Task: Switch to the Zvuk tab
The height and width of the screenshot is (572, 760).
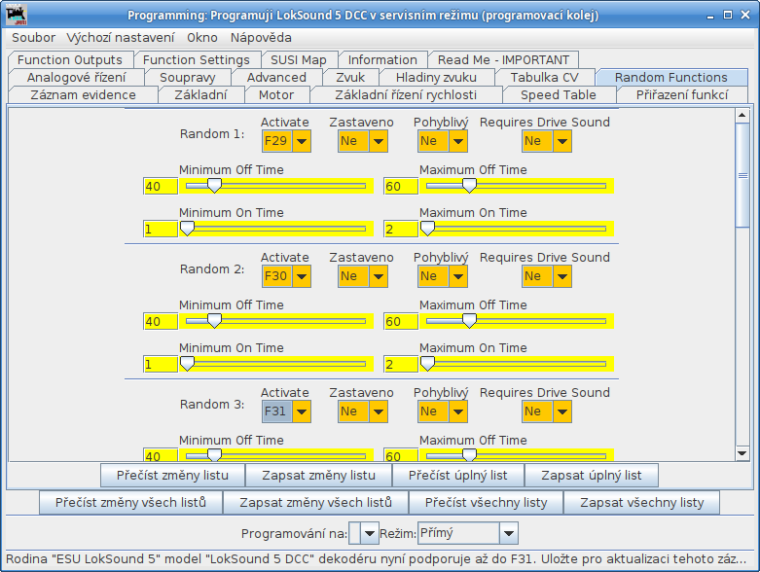Action: [350, 77]
